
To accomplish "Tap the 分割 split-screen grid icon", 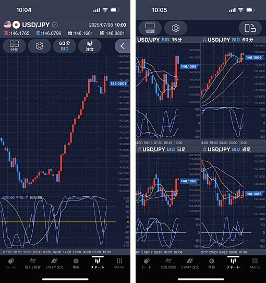I will point(15,46).
